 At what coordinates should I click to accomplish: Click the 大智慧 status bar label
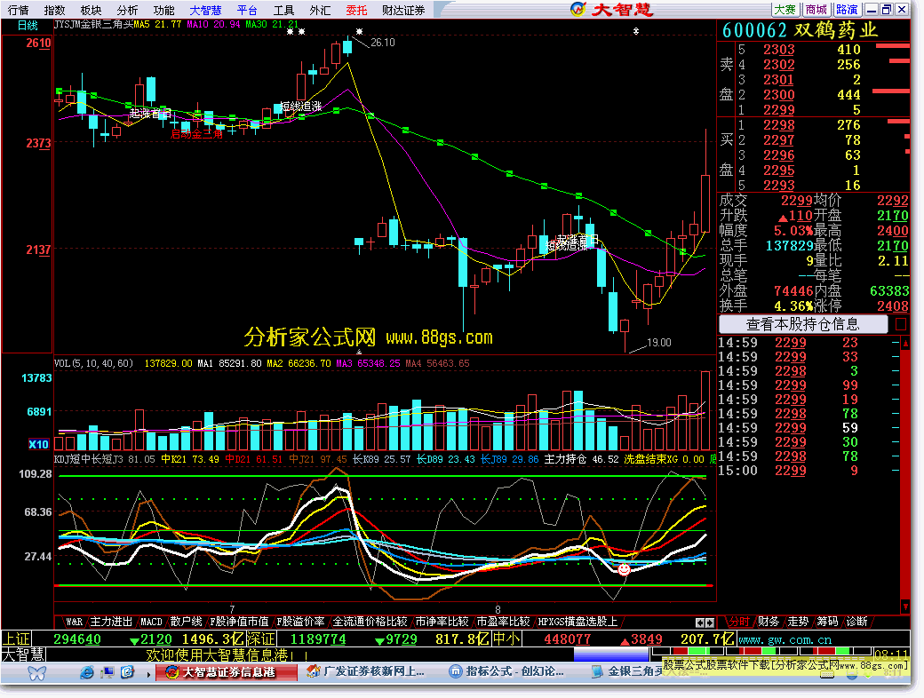(24, 655)
